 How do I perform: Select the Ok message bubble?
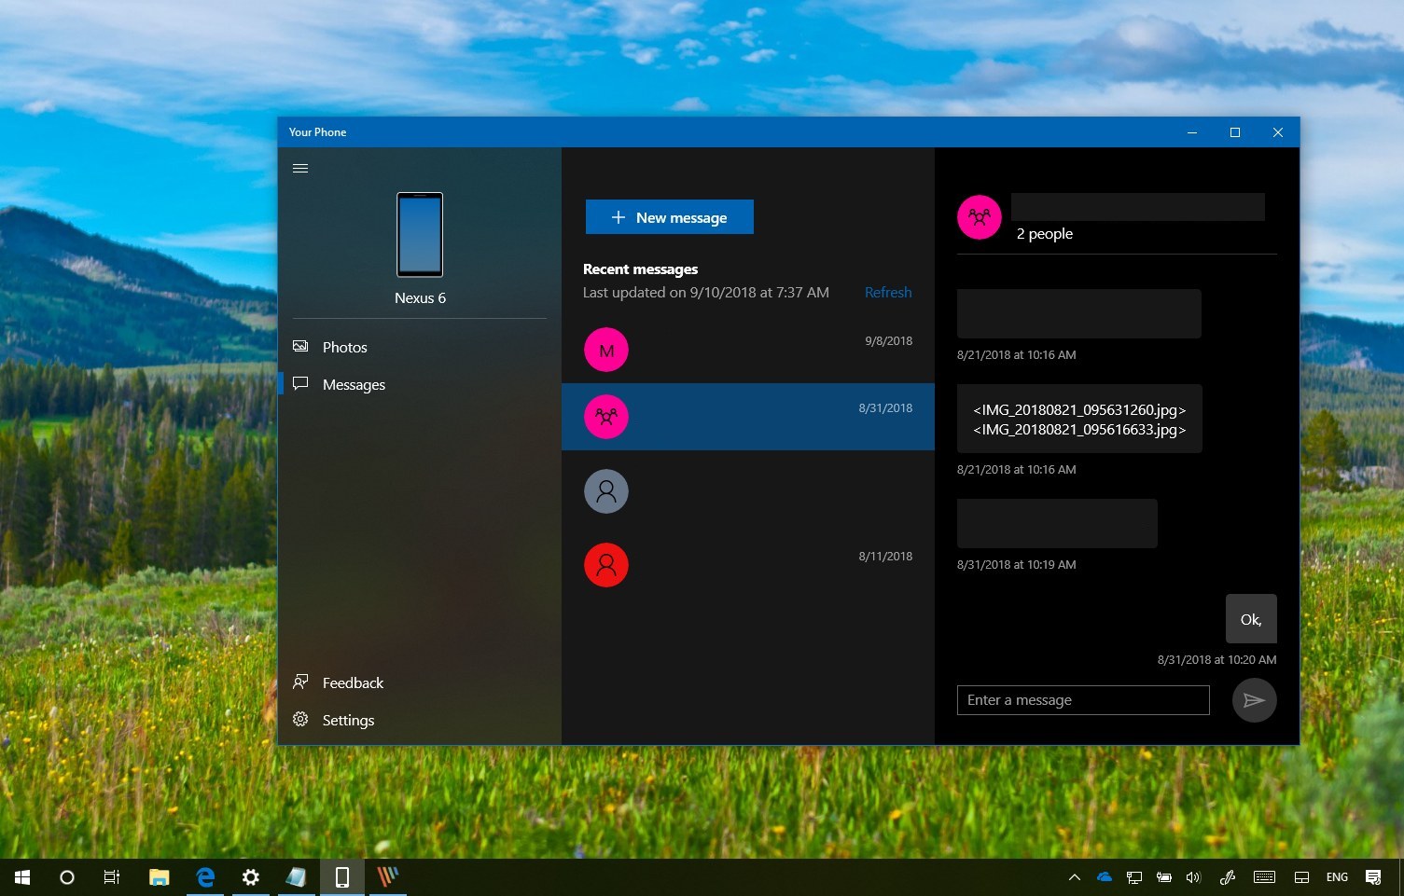[x=1250, y=618]
